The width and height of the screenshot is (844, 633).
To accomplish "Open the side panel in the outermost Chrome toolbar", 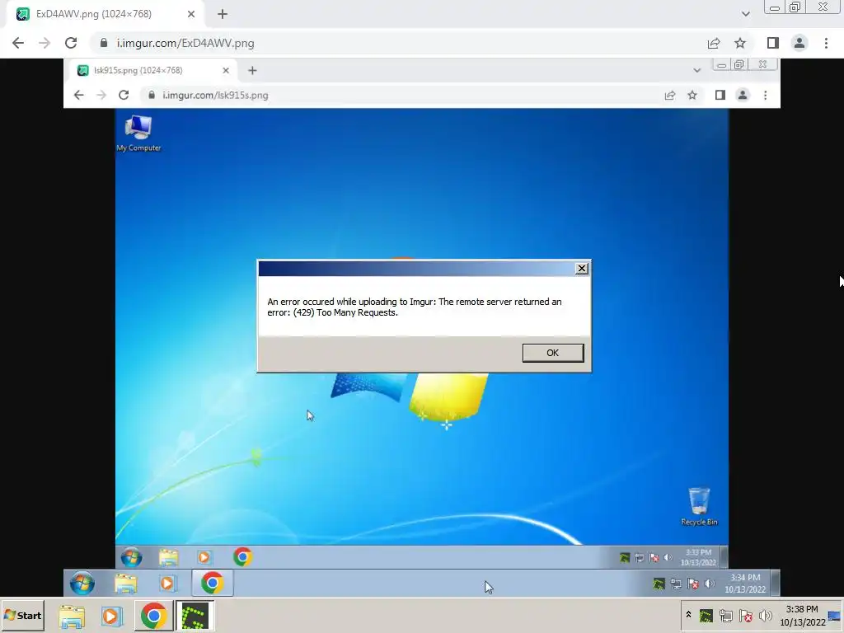I will pyautogui.click(x=773, y=43).
